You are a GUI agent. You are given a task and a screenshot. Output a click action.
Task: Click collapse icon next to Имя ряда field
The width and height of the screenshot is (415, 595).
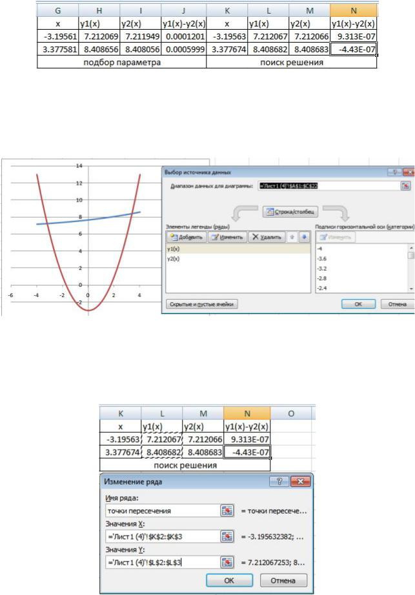pos(227,511)
